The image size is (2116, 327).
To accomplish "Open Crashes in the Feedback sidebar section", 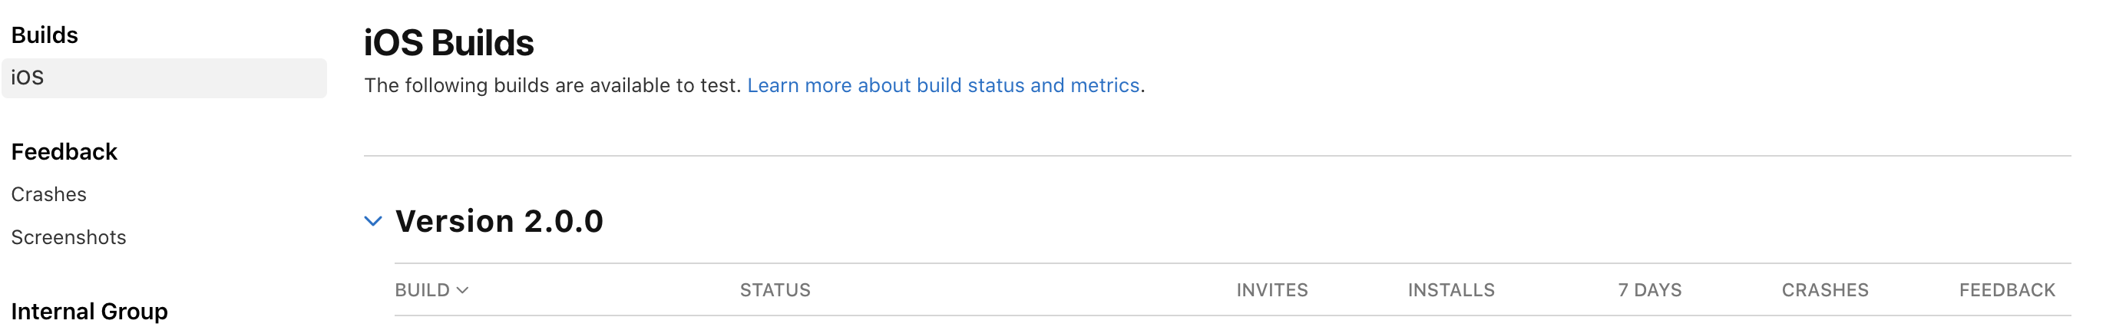I will [48, 195].
